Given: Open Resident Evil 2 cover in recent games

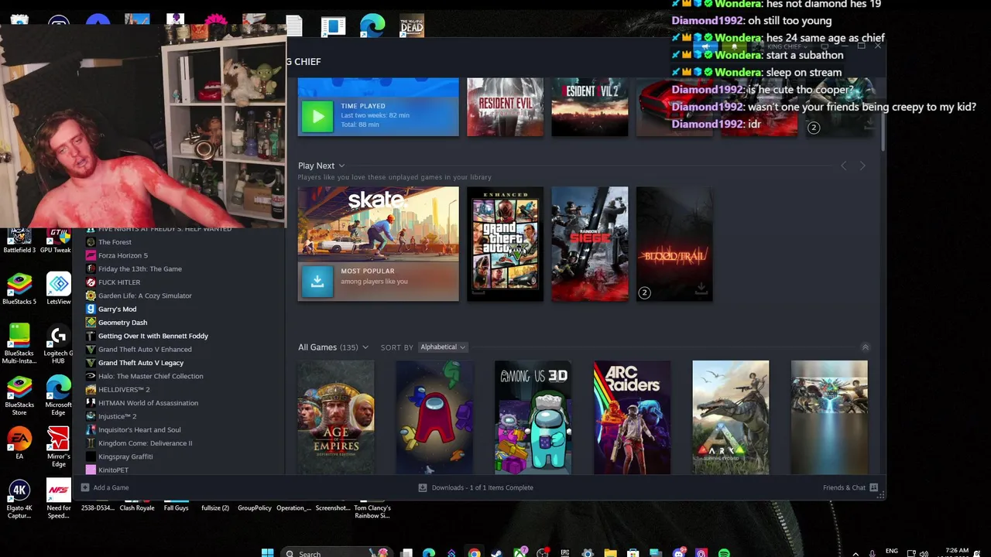Looking at the screenshot, I should click(x=589, y=107).
